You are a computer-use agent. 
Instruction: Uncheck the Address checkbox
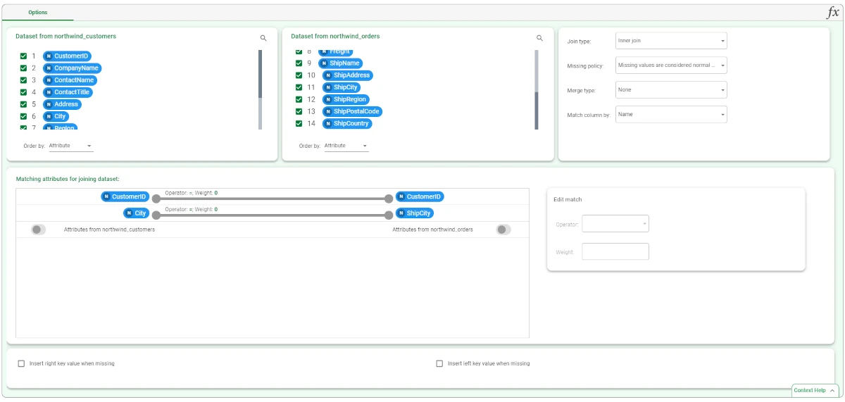pyautogui.click(x=23, y=104)
